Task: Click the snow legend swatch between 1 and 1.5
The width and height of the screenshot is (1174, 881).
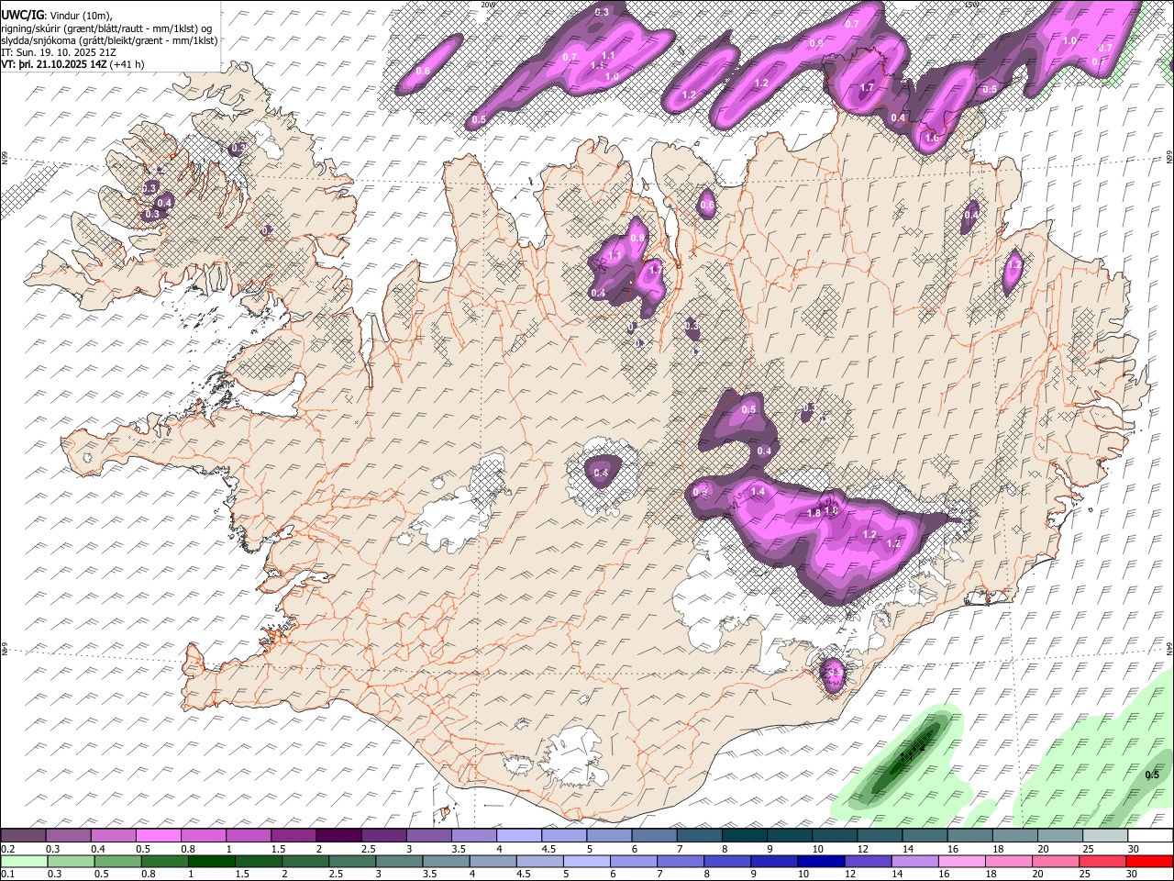Action: [248, 835]
